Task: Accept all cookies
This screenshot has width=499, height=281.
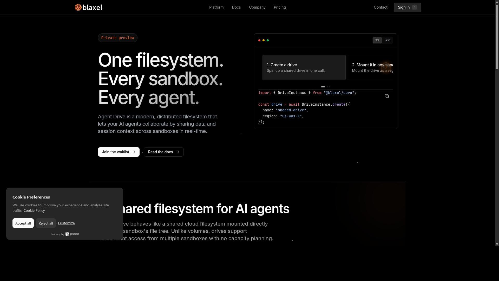Action: pyautogui.click(x=23, y=223)
